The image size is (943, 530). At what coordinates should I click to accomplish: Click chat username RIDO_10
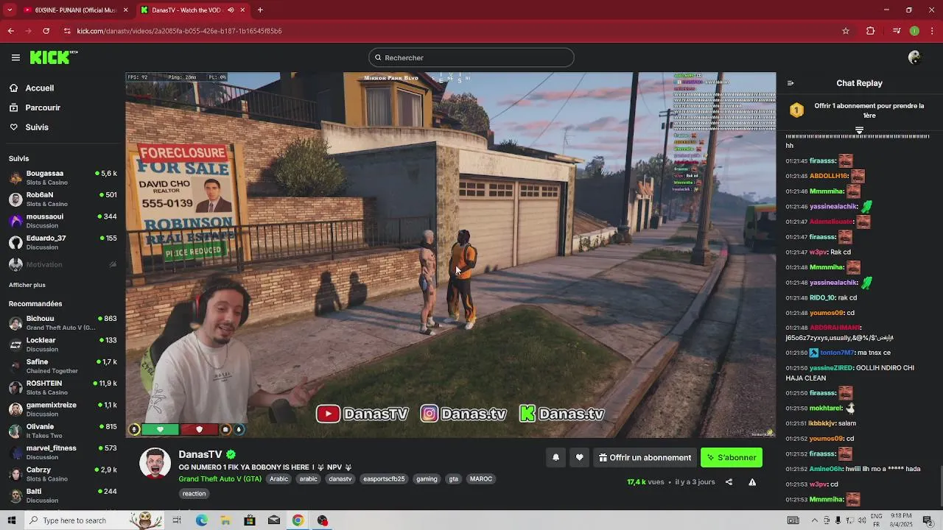822,297
